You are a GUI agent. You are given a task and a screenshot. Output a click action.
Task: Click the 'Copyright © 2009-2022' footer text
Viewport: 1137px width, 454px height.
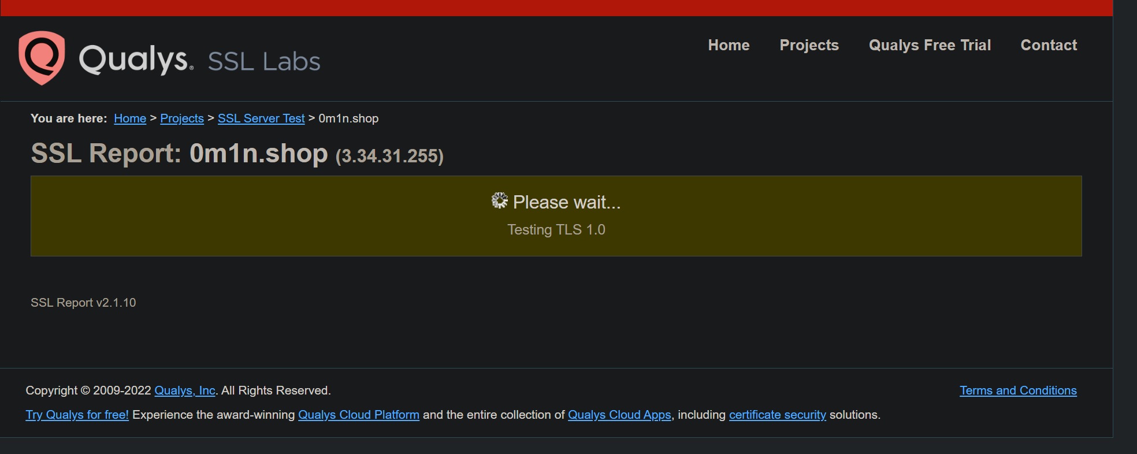point(88,391)
